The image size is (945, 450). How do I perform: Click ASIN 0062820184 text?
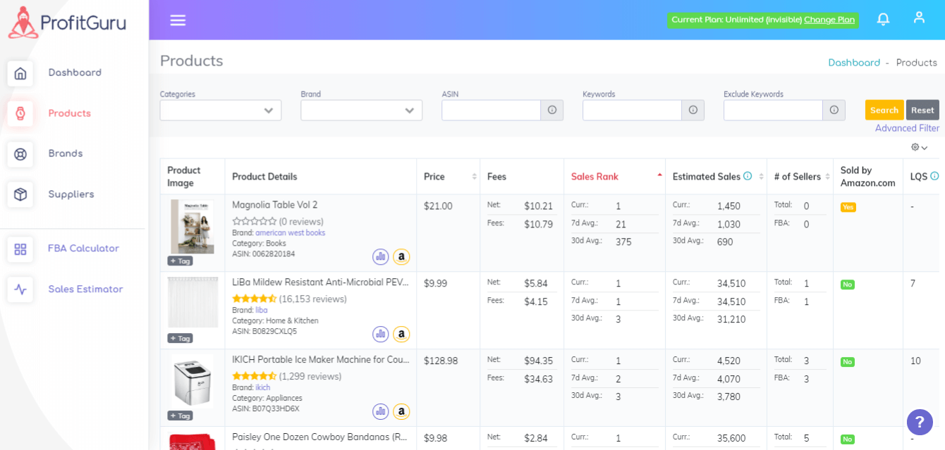point(264,254)
